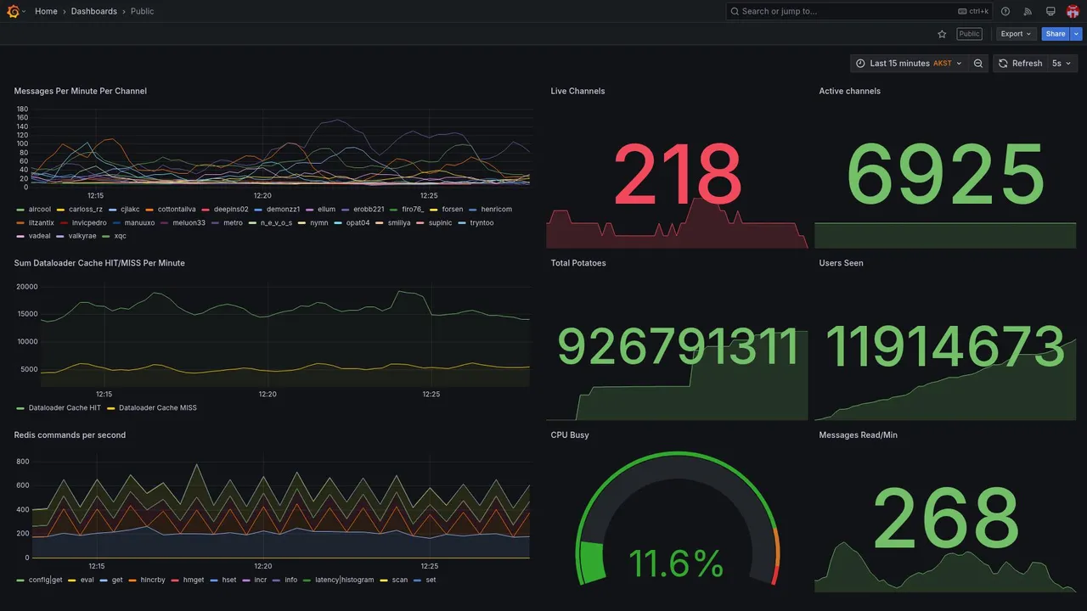Click the forsen yellow legend color swatch

[435, 210]
